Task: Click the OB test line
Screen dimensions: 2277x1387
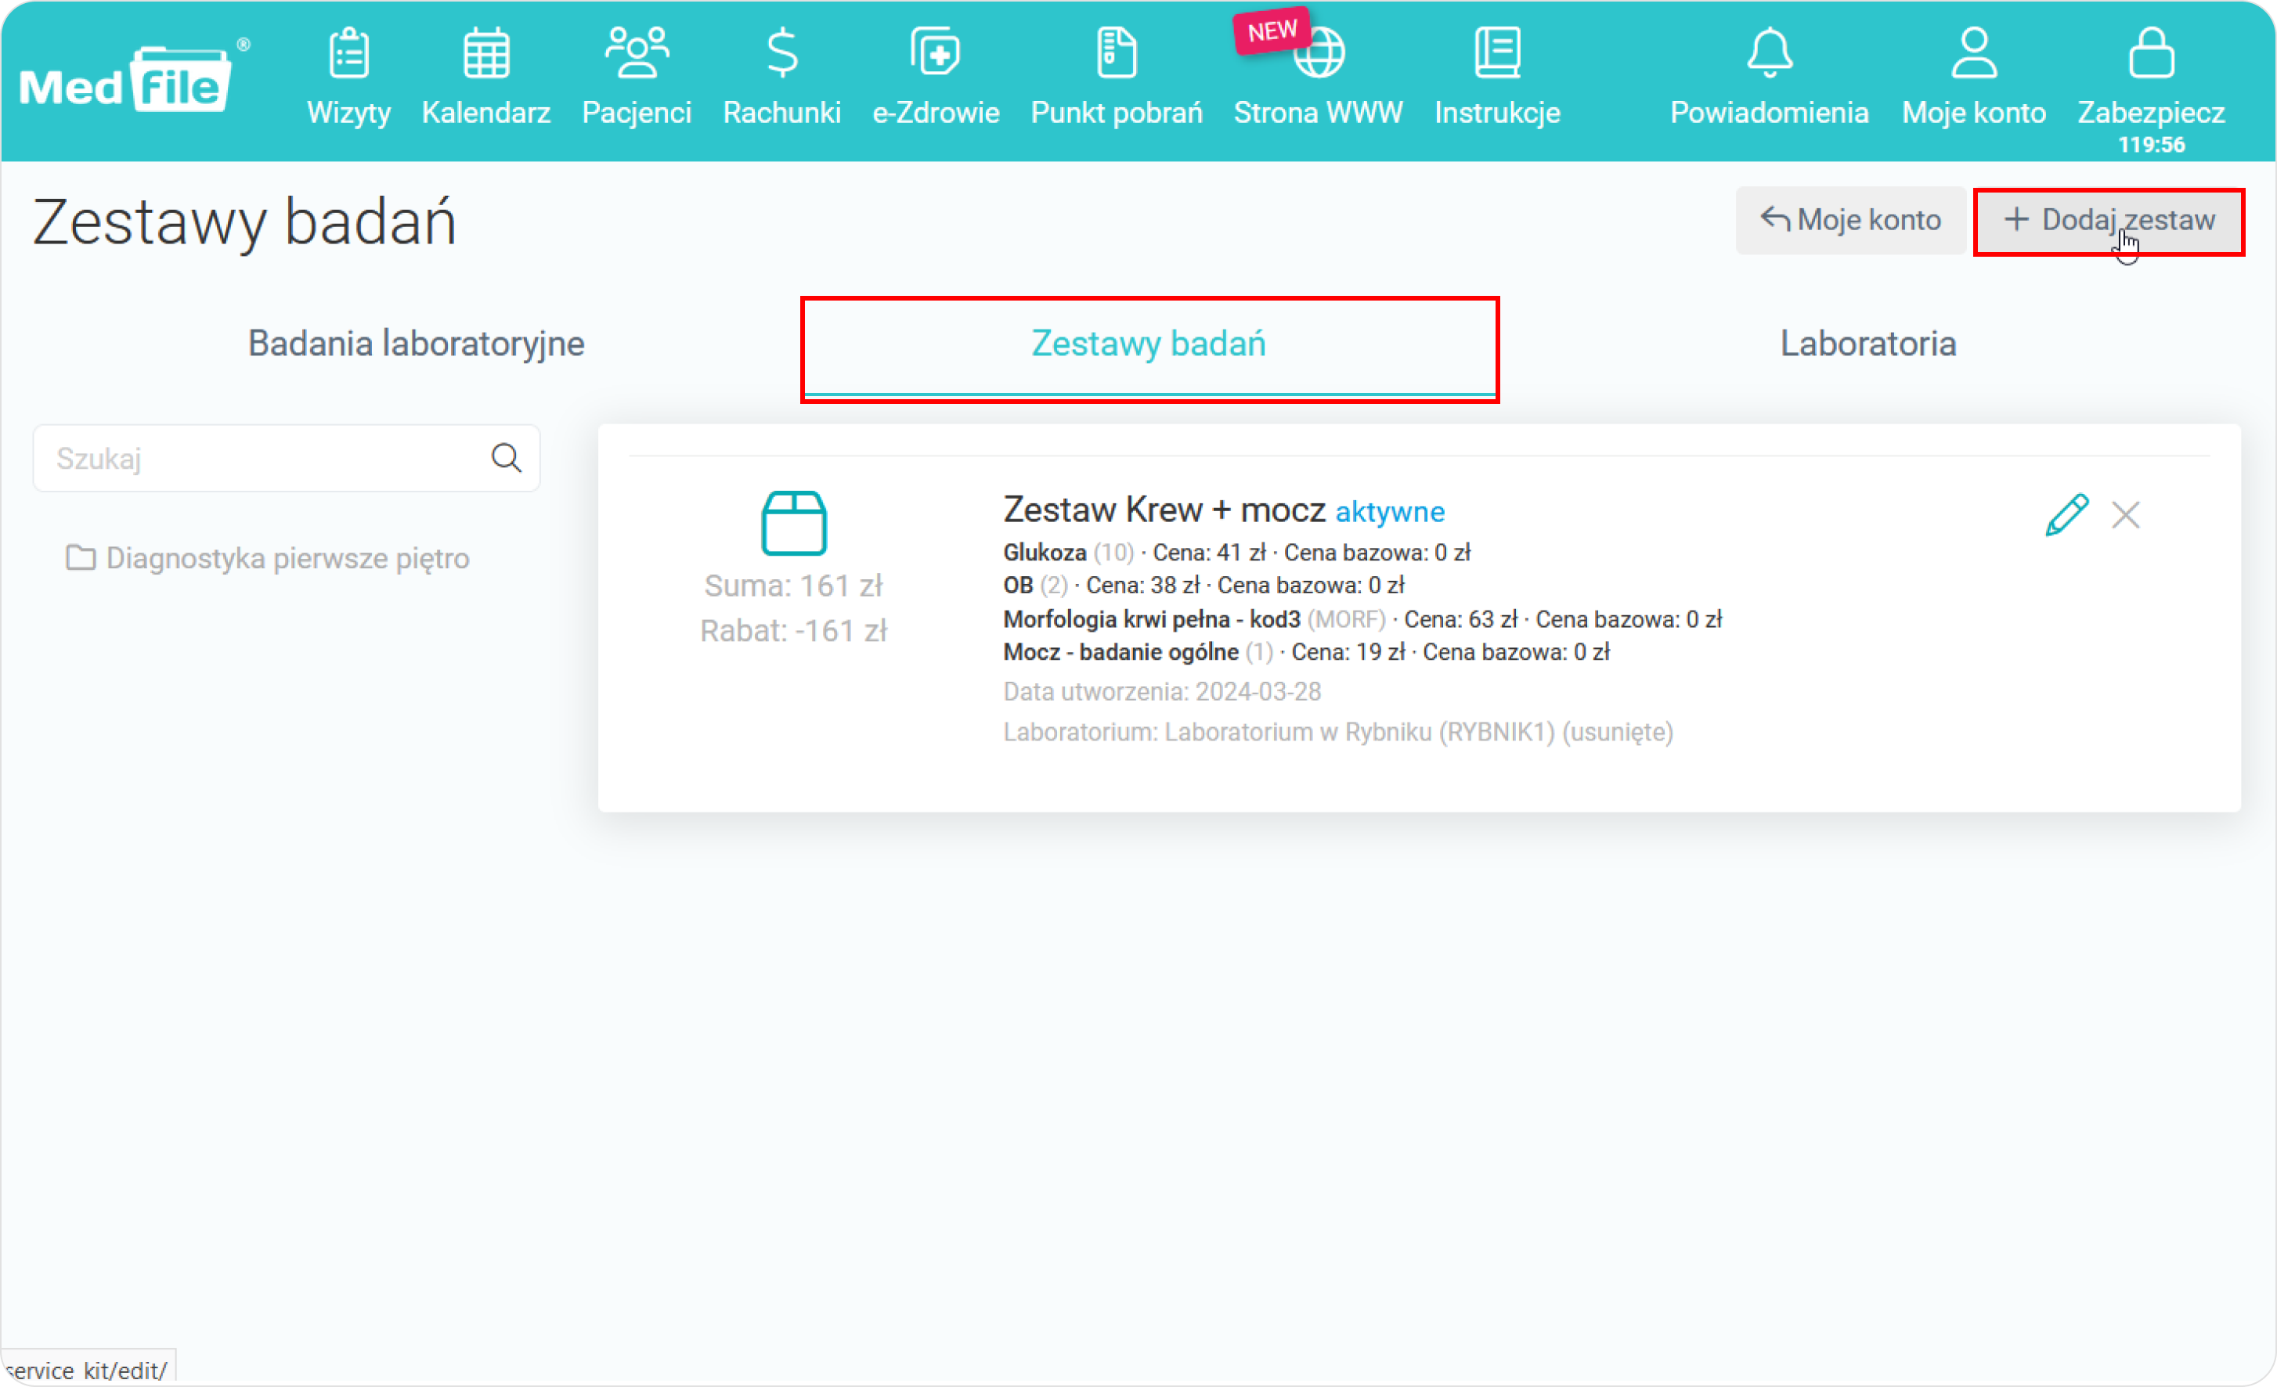Action: coord(1203,585)
